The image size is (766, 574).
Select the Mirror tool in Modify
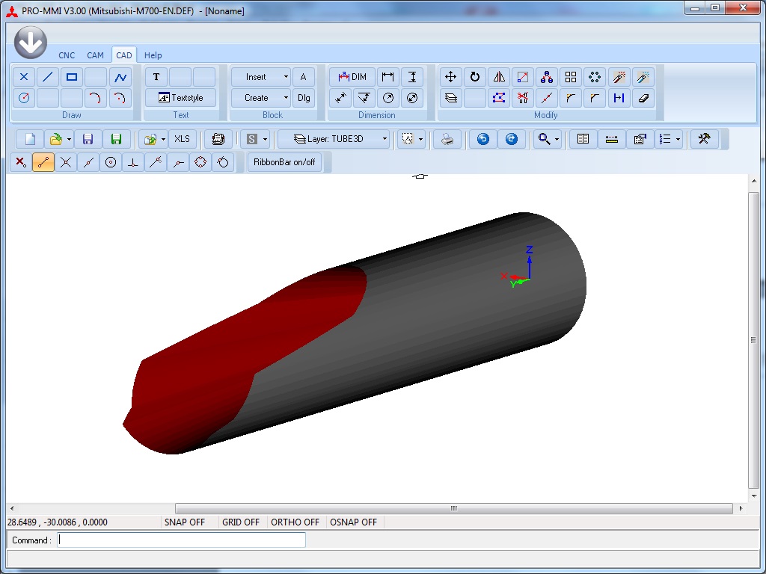499,77
